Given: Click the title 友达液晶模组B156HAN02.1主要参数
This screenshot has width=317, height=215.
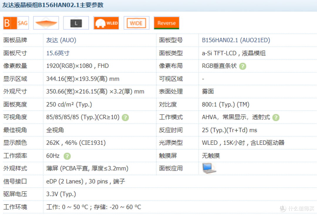Looking at the screenshot, I should [x=53, y=5].
